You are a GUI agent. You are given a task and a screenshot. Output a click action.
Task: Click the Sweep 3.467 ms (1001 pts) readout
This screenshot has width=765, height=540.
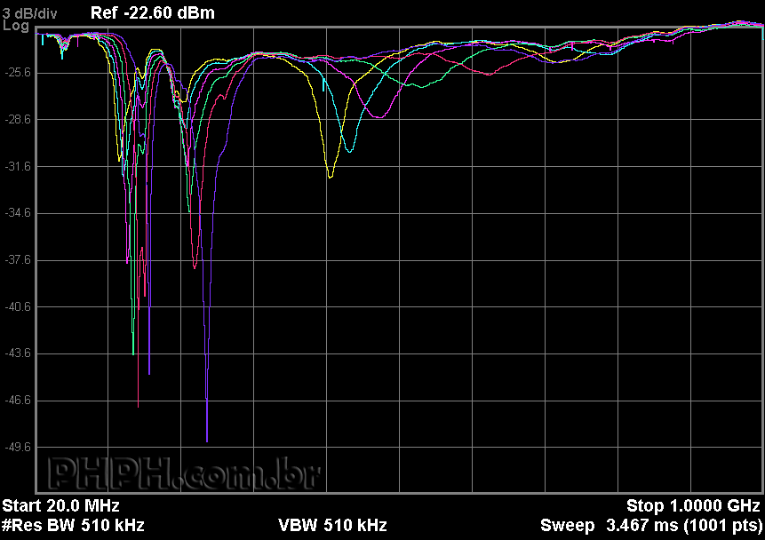(x=650, y=525)
